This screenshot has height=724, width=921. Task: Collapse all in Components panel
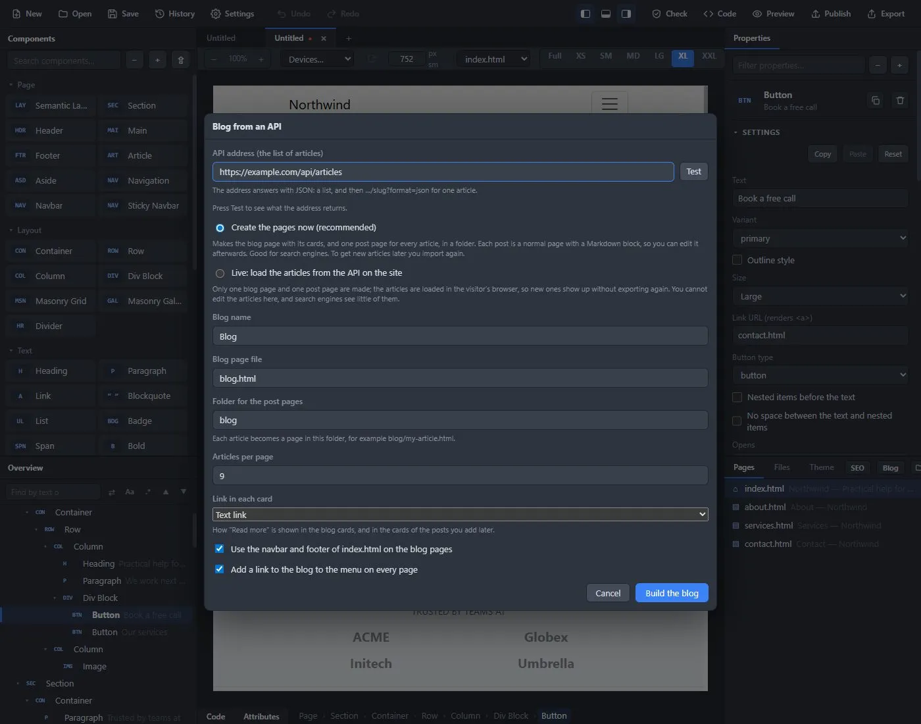point(134,61)
